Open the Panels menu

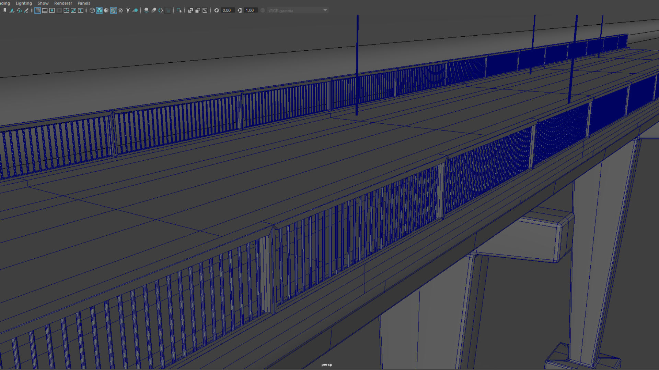pos(84,3)
